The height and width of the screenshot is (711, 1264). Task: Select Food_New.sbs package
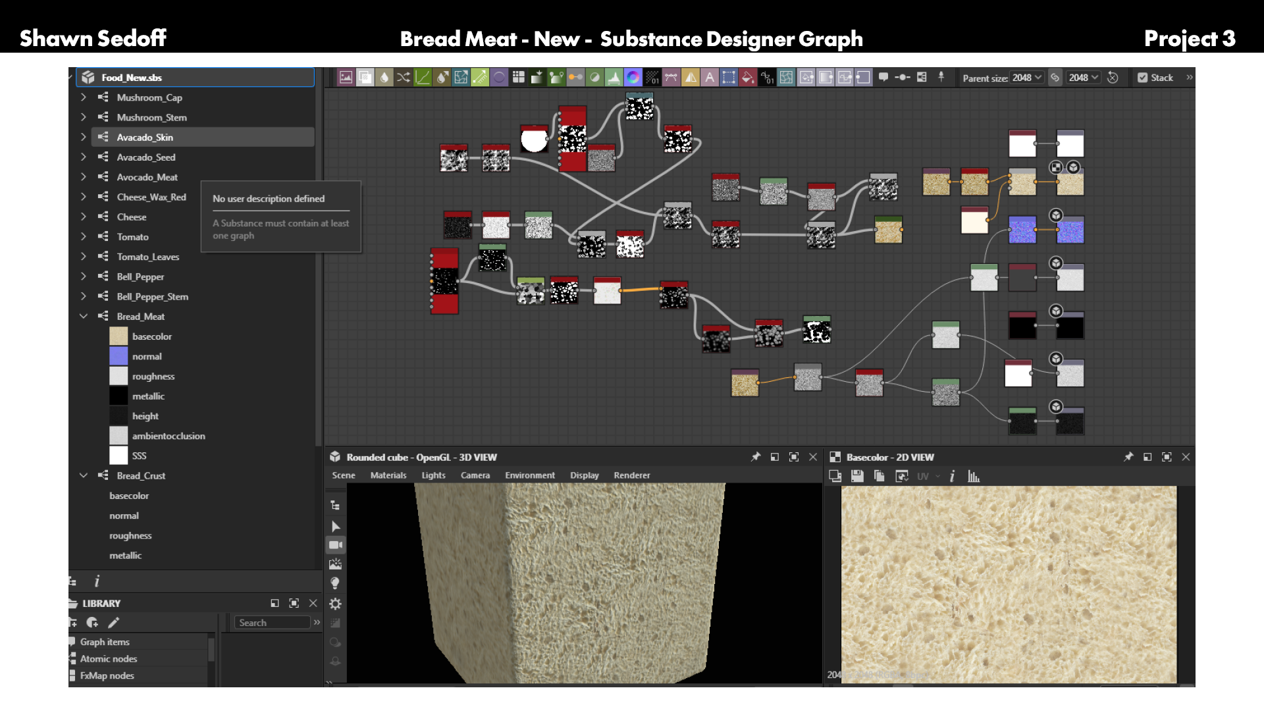[x=195, y=78]
